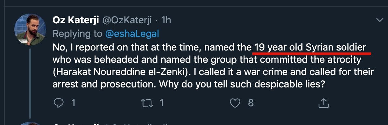The height and width of the screenshot is (125, 388).
Task: Click the vertical thread connector line
Action: point(30,84)
